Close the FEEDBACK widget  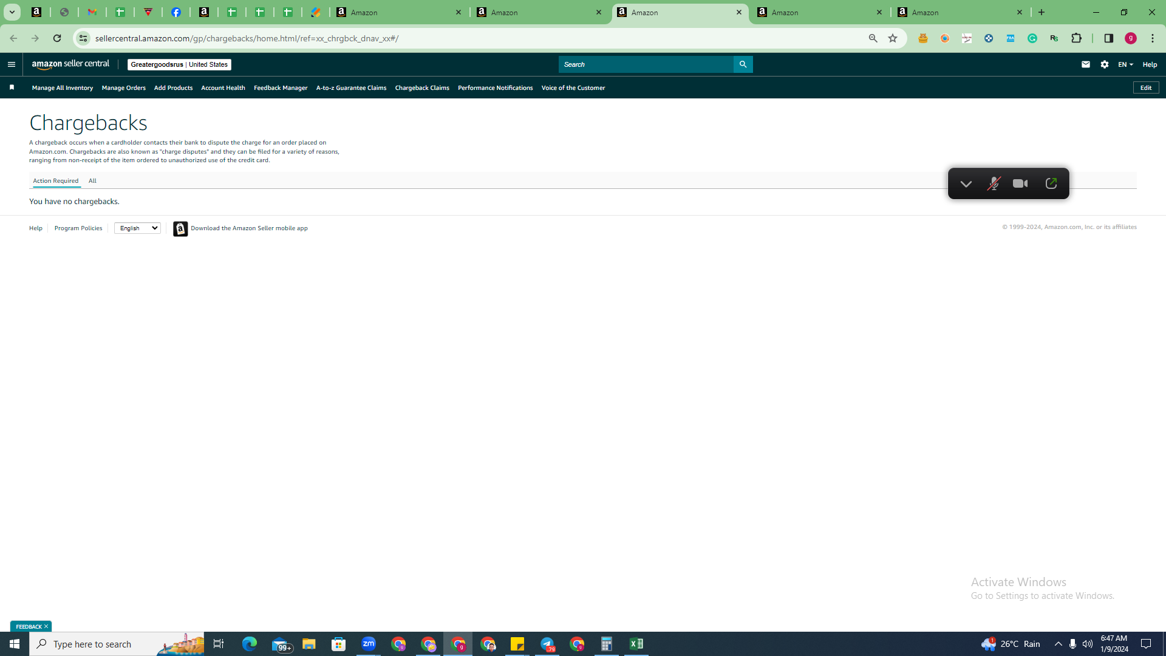tap(46, 626)
